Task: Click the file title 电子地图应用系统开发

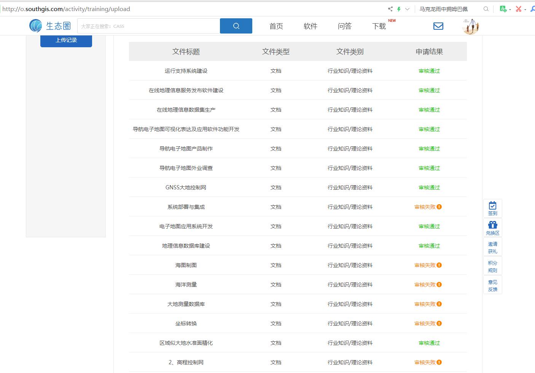Action: pyautogui.click(x=186, y=226)
